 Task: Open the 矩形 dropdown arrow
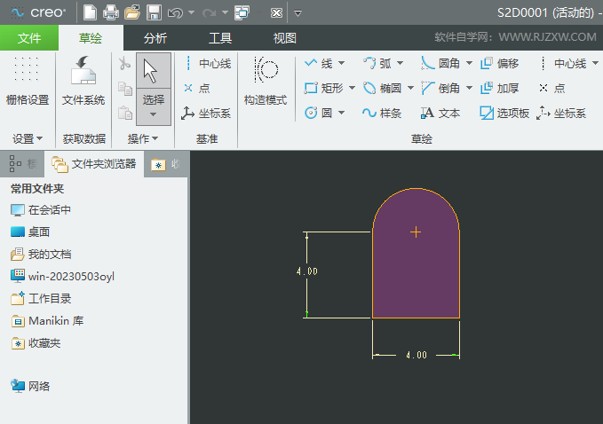tap(352, 89)
